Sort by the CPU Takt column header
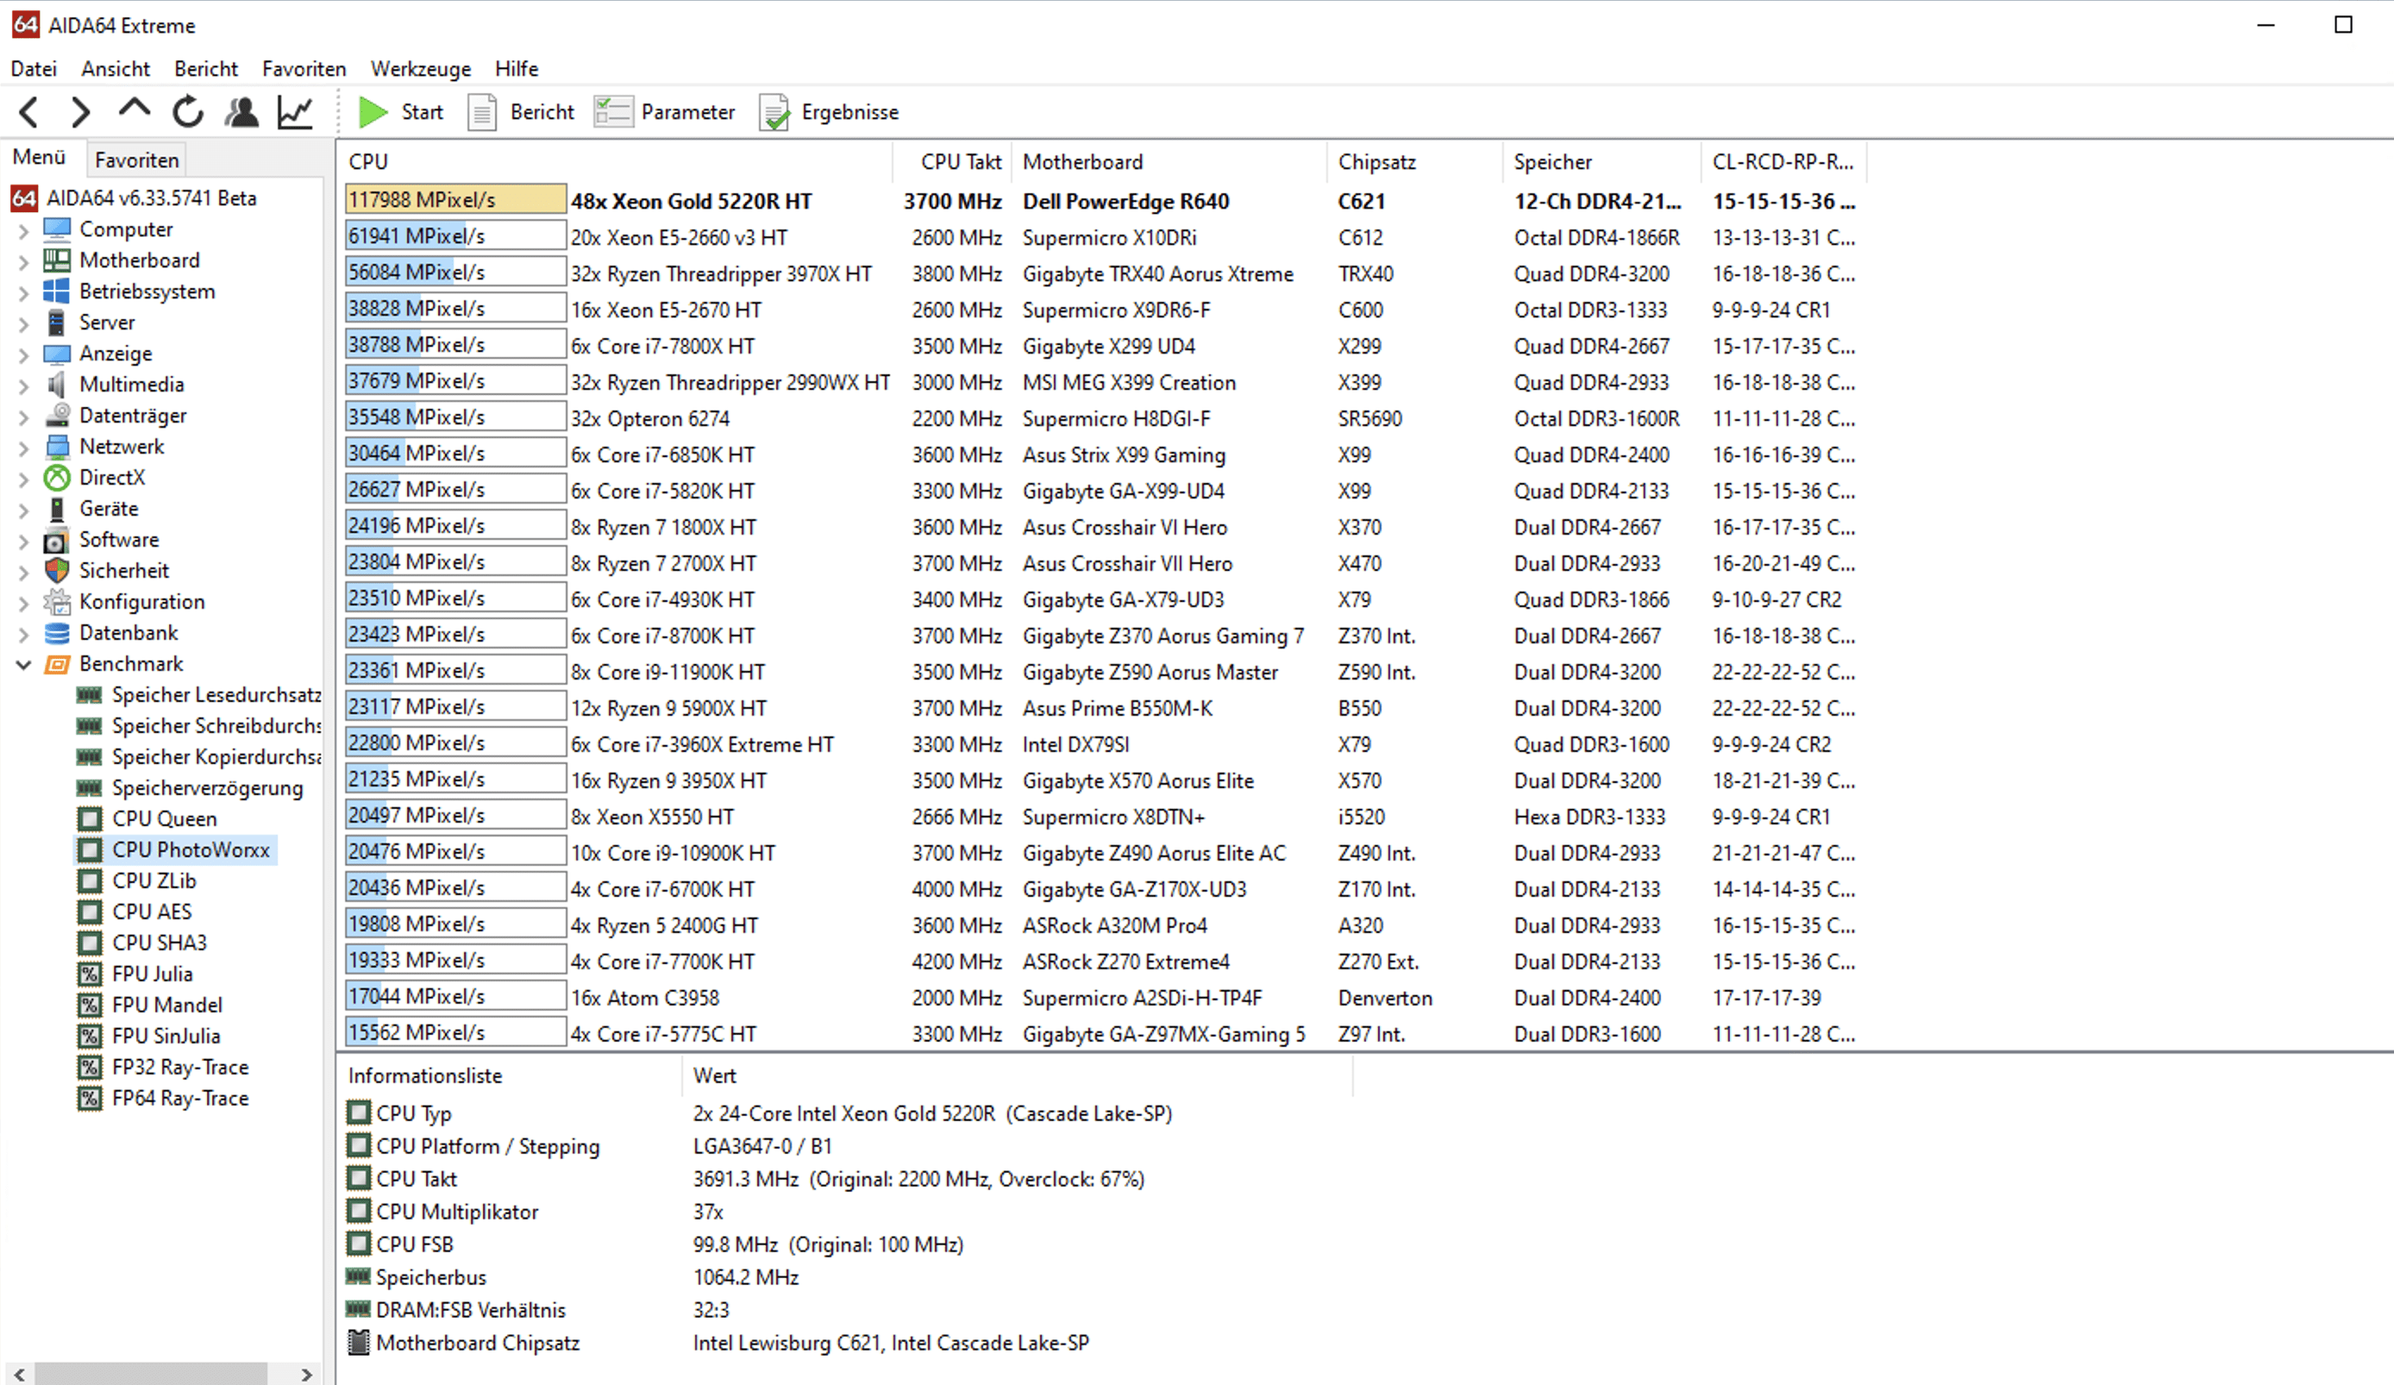This screenshot has width=2394, height=1385. 952,161
